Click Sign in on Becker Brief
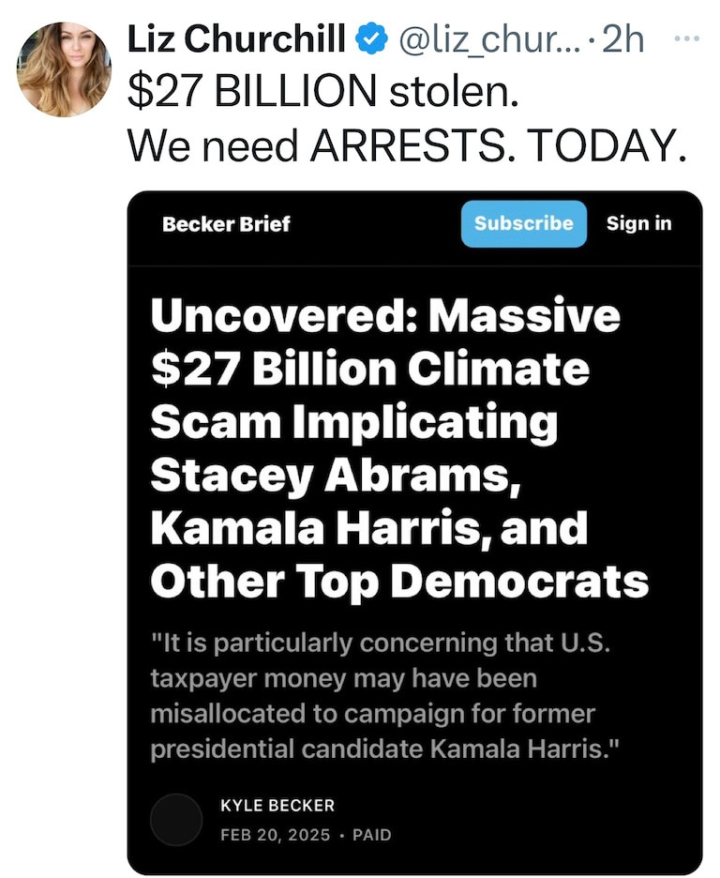The image size is (720, 878). point(638,223)
